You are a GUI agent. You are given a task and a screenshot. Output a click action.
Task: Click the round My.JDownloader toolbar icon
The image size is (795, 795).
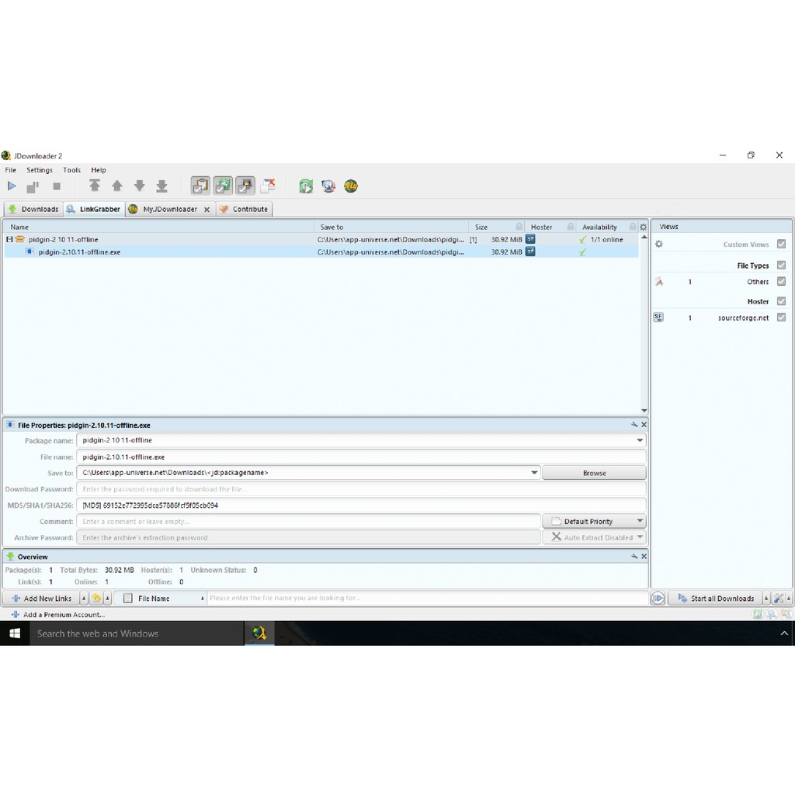(351, 186)
